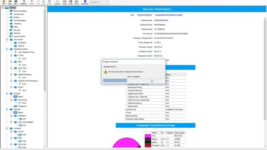Collapse the Capacity Plus Emergency node
The width and height of the screenshot is (267, 150).
(11, 81)
